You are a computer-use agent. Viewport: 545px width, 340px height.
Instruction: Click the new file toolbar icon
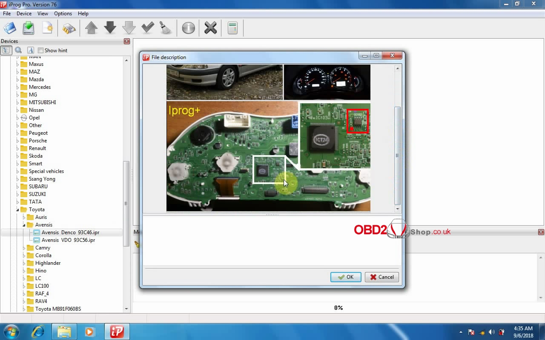point(48,28)
